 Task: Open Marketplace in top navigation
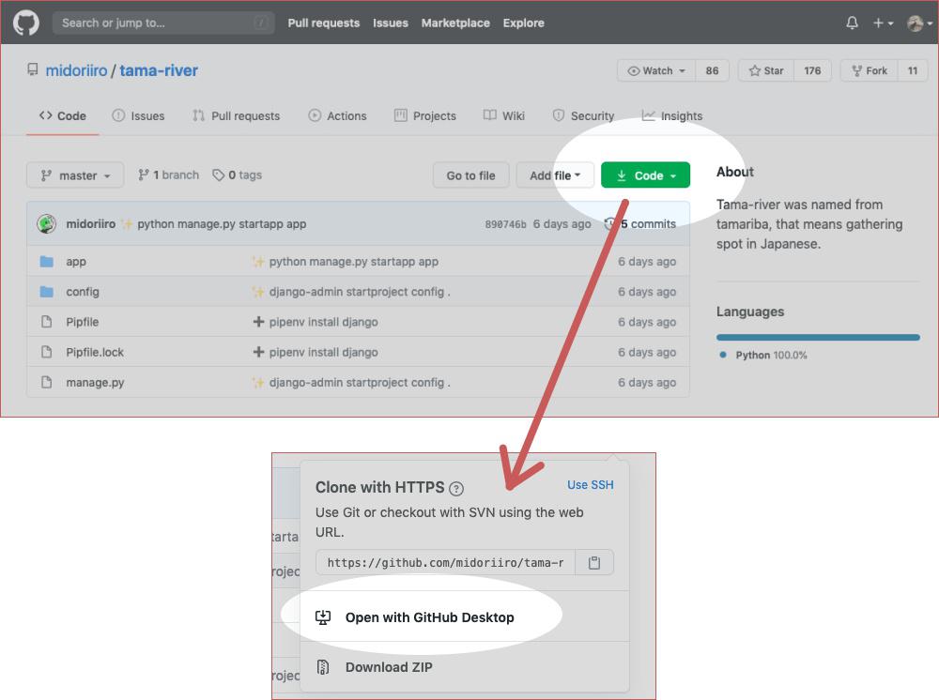(x=455, y=23)
